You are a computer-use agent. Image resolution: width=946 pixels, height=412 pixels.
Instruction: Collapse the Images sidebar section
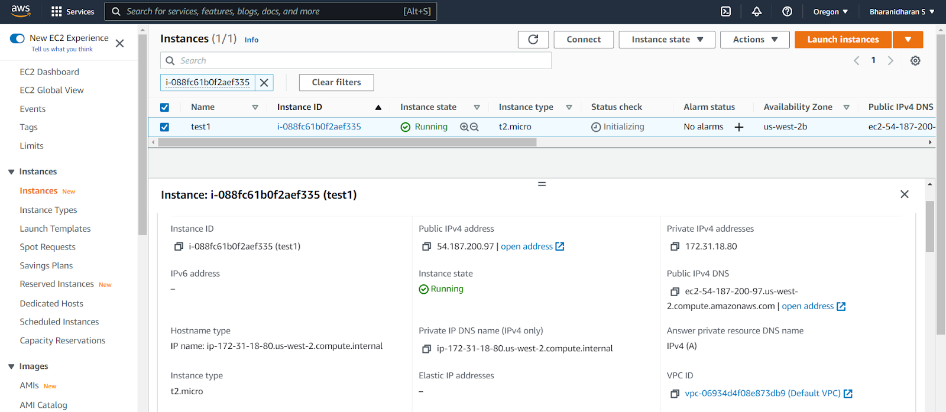click(11, 366)
